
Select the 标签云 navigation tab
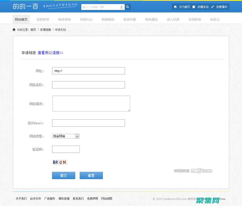coord(215,19)
